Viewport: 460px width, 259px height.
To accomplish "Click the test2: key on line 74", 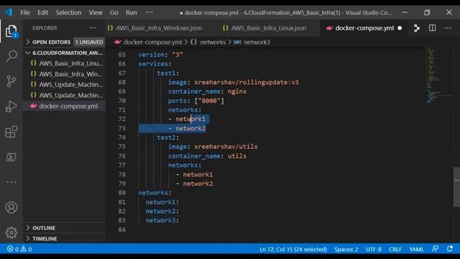I will [x=167, y=137].
